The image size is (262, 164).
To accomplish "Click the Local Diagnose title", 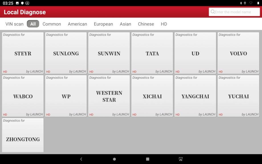I will [25, 12].
